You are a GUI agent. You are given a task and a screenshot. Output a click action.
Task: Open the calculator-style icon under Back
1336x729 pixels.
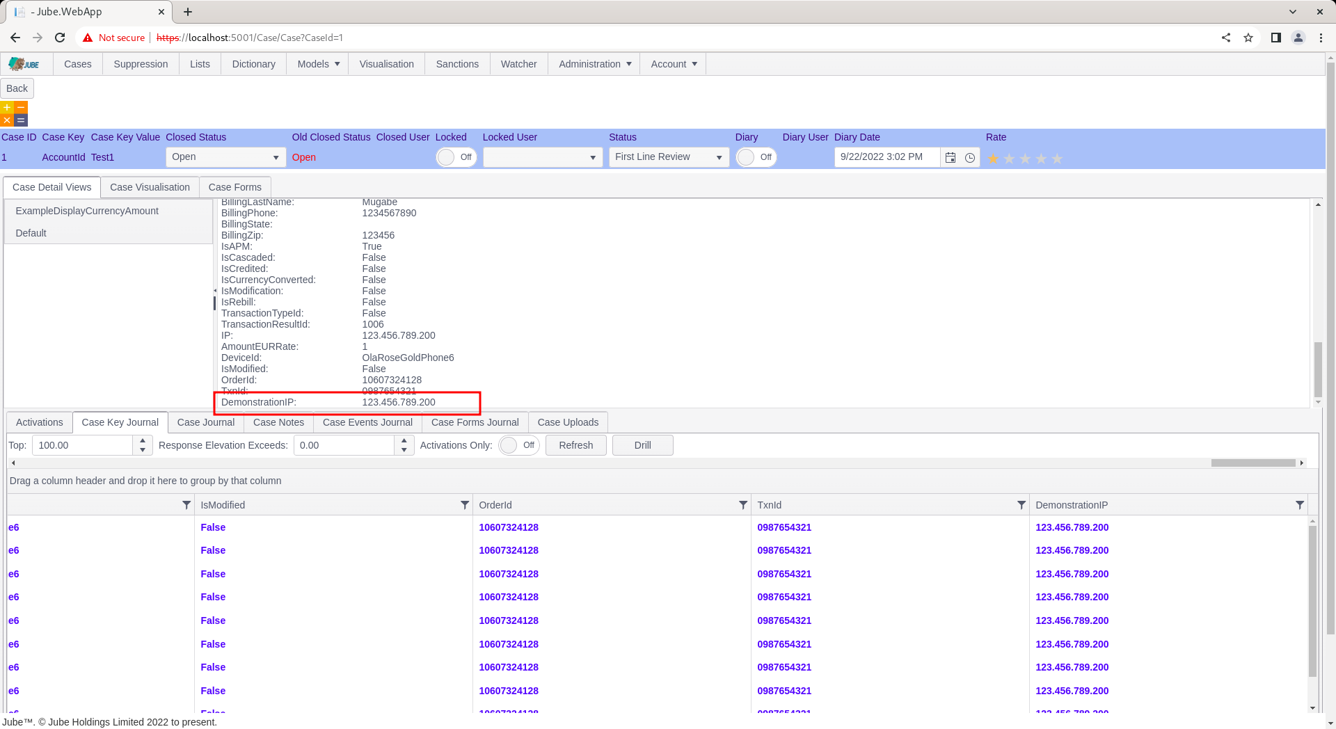[x=14, y=113]
